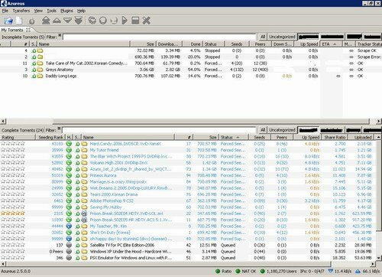
Task: Click the folder icon of Daddy Long Legs
Action: (40, 76)
